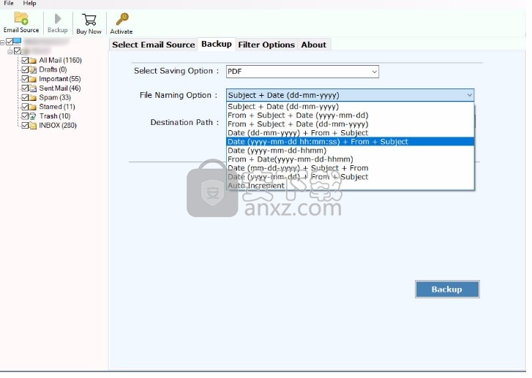Viewport: 532px width, 378px height.
Task: Uncheck the Sent Mail checkbox
Action: pyautogui.click(x=25, y=88)
